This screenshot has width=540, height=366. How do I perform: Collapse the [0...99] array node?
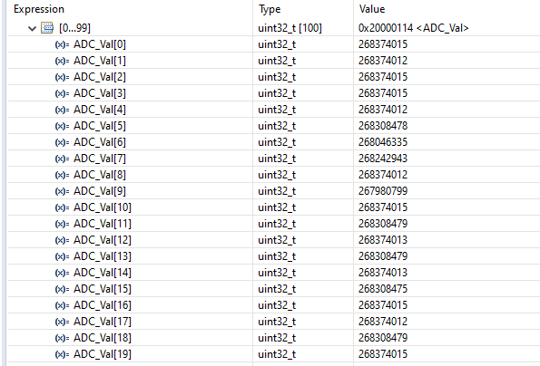click(32, 28)
